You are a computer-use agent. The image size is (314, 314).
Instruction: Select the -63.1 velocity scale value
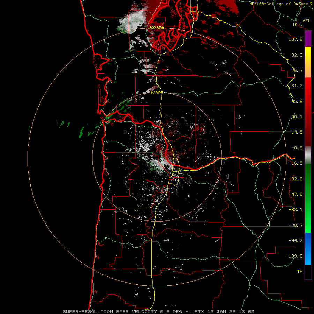[296, 210]
